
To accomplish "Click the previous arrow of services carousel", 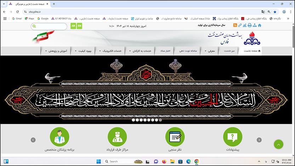I will [33, 140].
